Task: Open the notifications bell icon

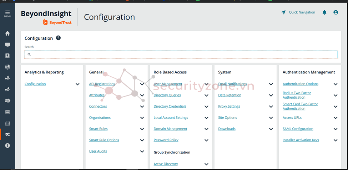Action: coord(324,12)
